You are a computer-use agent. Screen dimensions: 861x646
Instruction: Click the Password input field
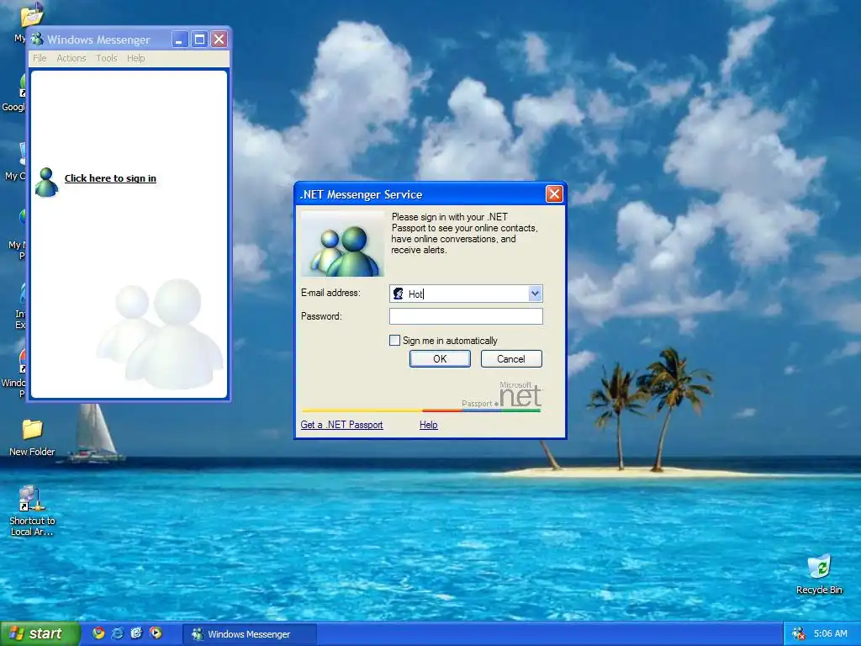[x=466, y=316]
